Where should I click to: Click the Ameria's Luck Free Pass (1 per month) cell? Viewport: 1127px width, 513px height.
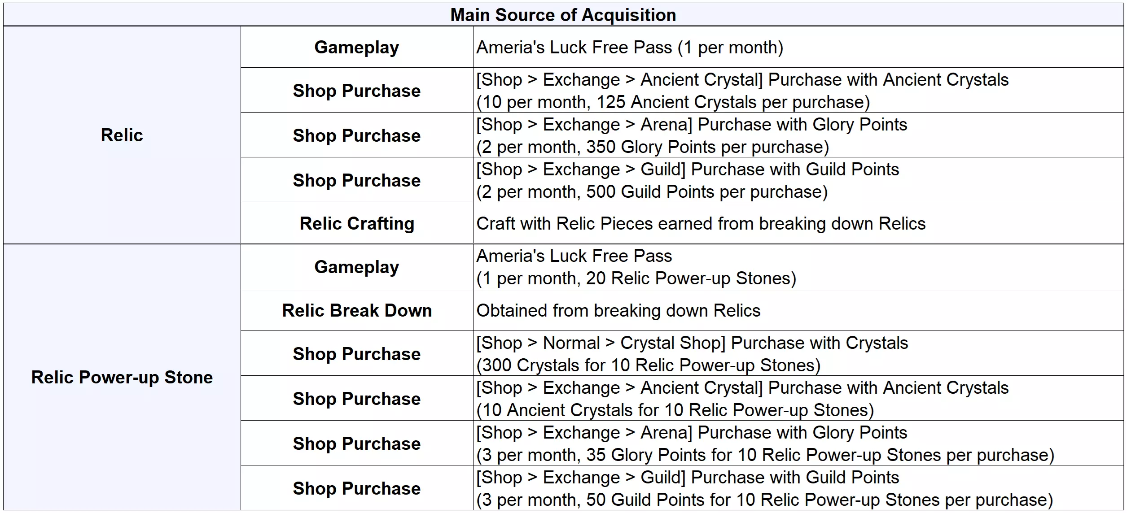coord(629,47)
